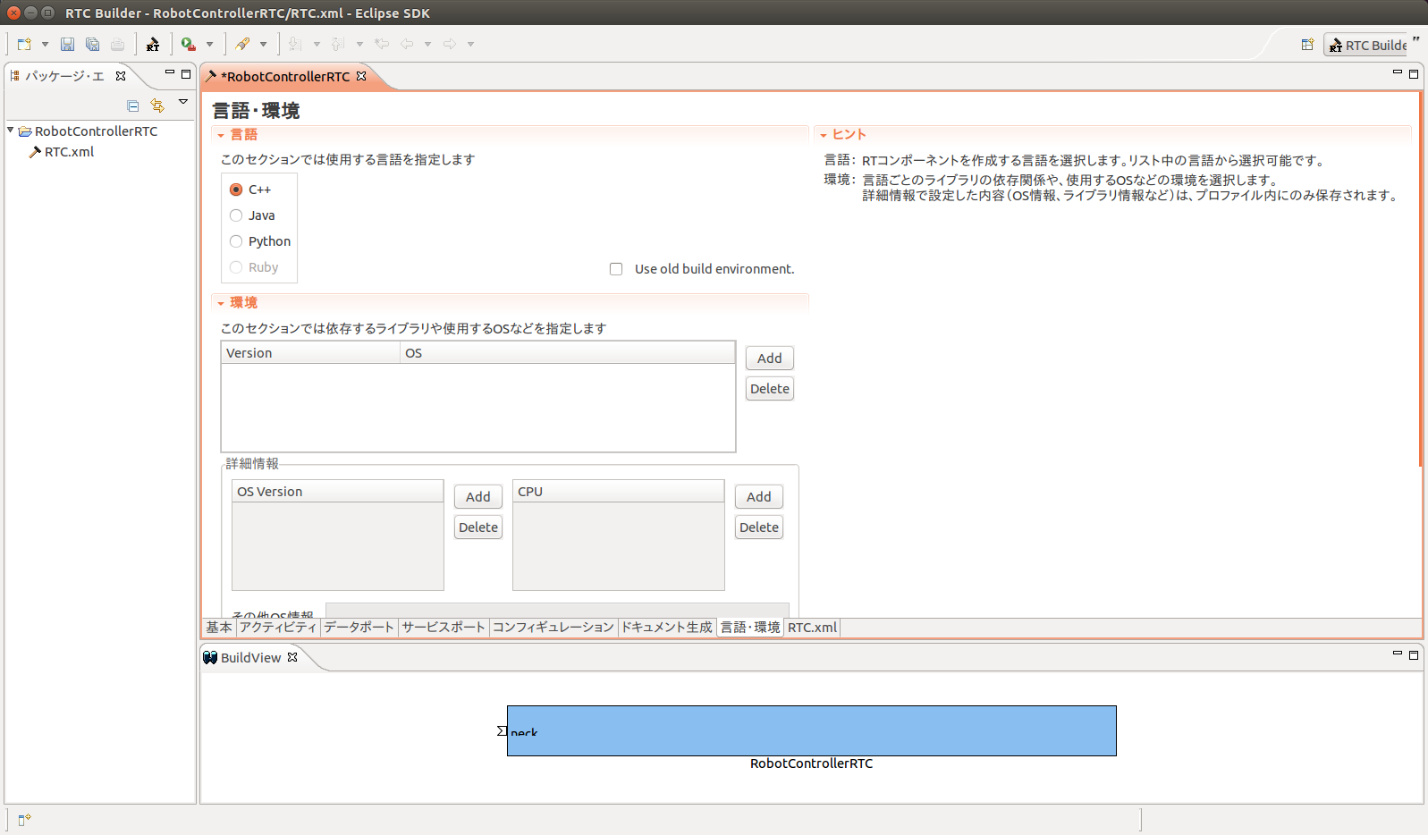
Task: Click Add next to CPU list
Action: pos(759,497)
